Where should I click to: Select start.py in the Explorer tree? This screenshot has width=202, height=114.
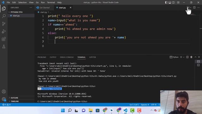[x=21, y=16]
